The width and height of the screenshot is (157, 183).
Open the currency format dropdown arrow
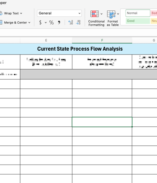pos(46,23)
